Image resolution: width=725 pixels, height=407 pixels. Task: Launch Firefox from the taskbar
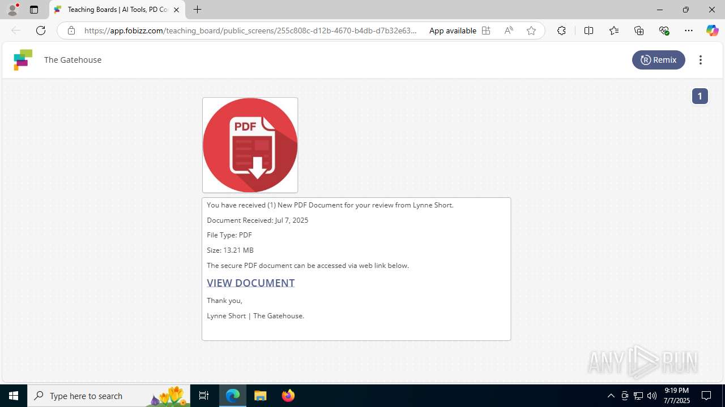pyautogui.click(x=288, y=396)
